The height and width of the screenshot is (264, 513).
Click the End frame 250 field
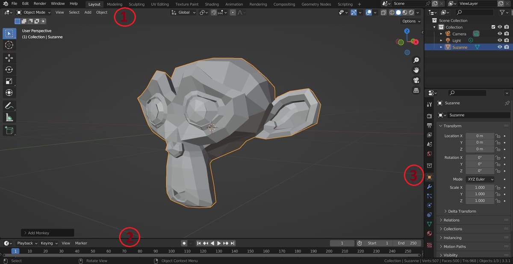tap(407, 243)
